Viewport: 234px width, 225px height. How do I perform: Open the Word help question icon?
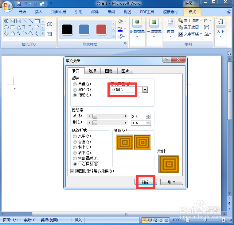[x=229, y=12]
